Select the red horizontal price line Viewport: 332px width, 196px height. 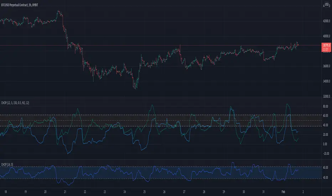(161, 45)
